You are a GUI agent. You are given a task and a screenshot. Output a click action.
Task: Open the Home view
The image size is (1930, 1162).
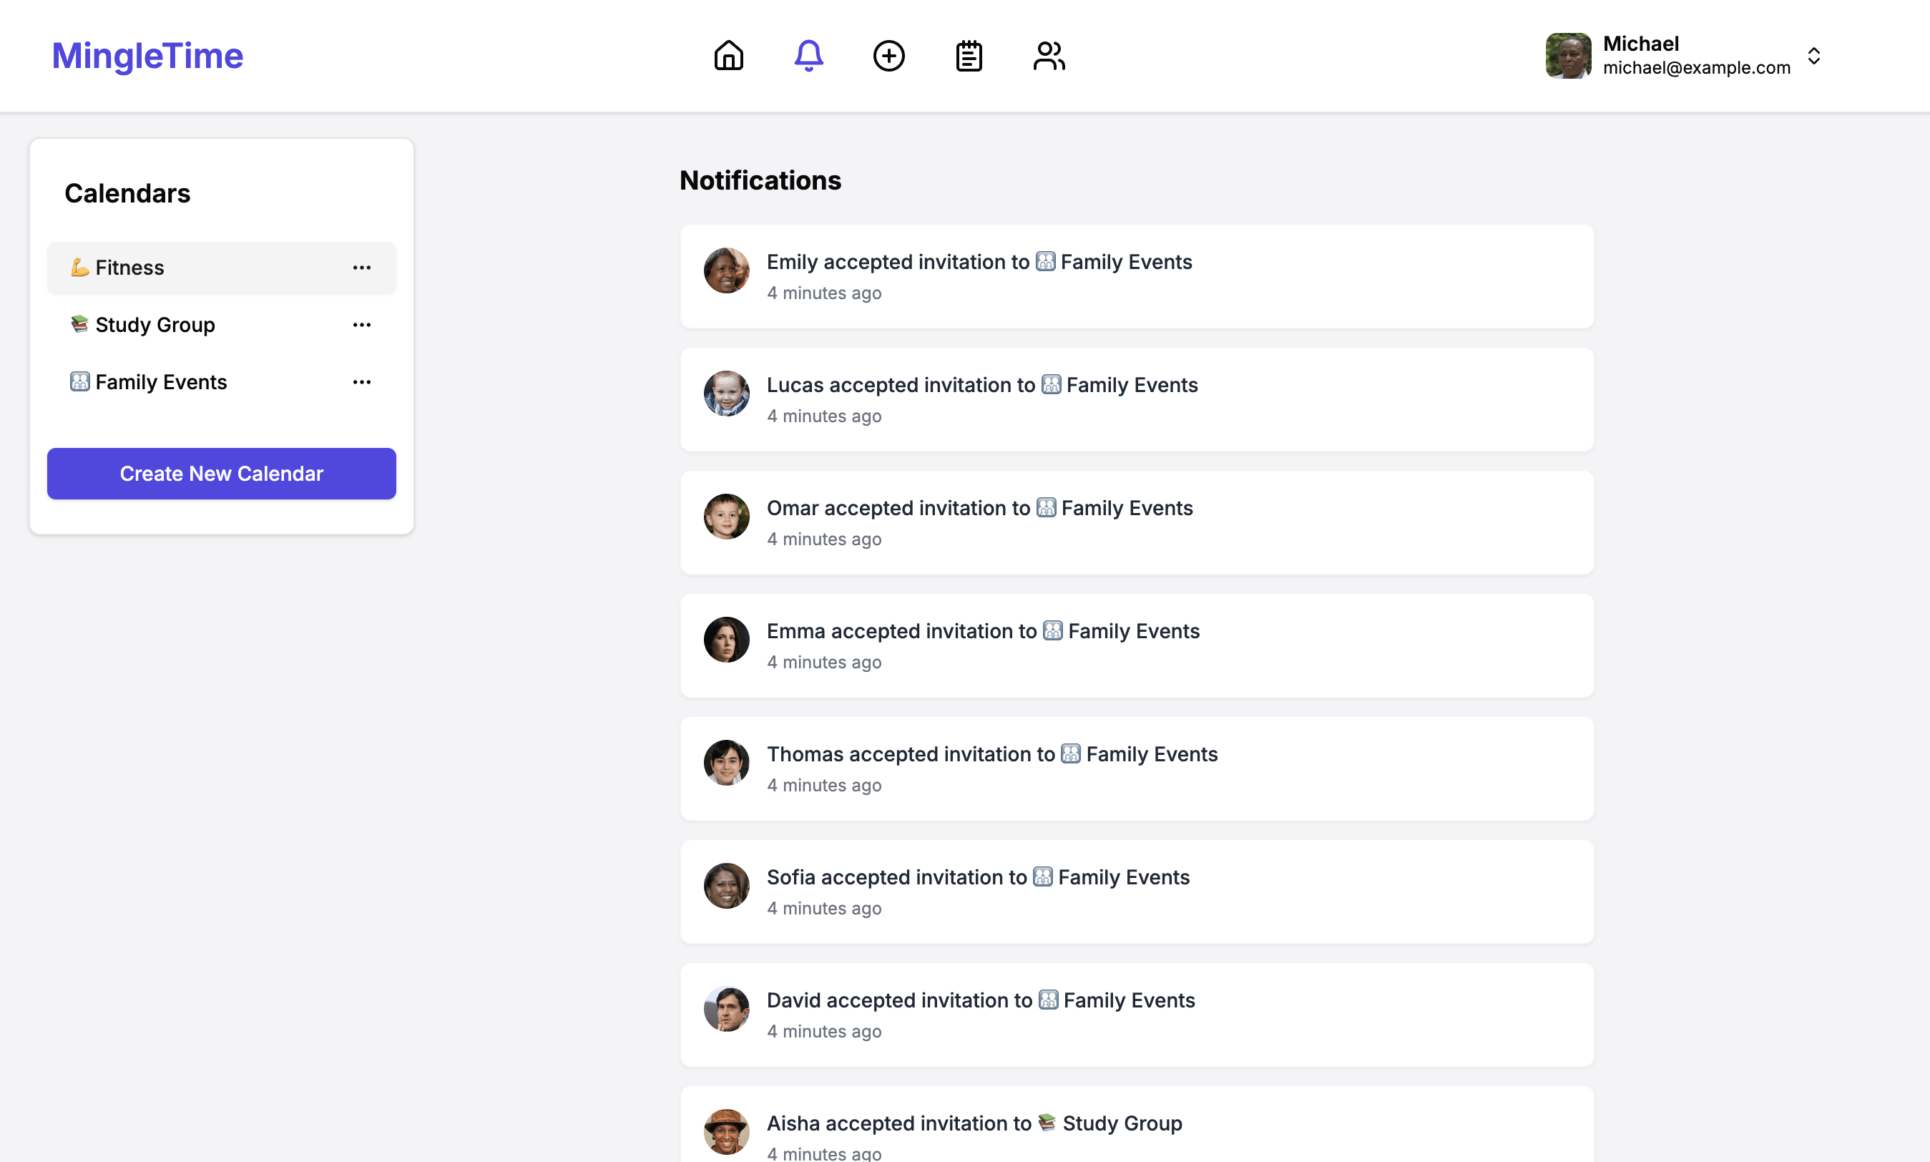(729, 55)
